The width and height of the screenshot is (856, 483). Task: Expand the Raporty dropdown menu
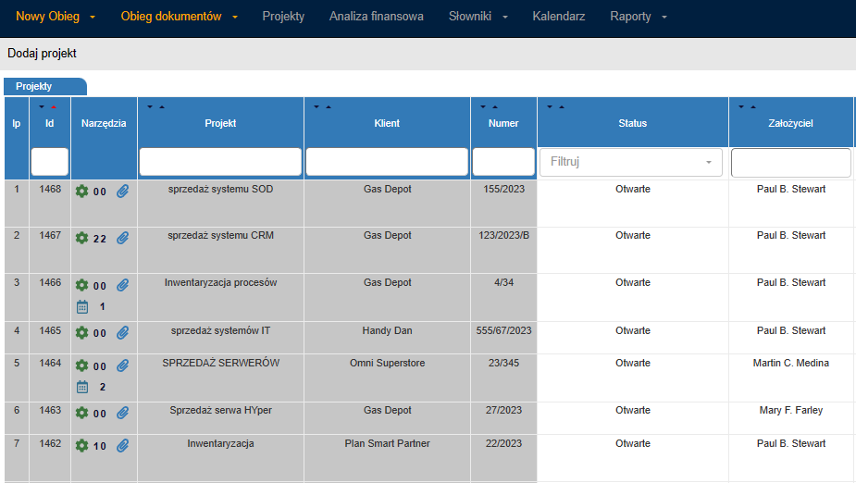[x=639, y=17]
